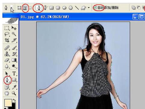This screenshot has height=109, width=145.
Task: Select the History Brush tool
Action: [x=14, y=54]
